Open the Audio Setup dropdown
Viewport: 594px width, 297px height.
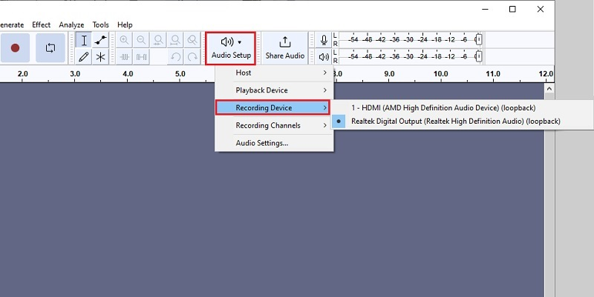coord(231,48)
